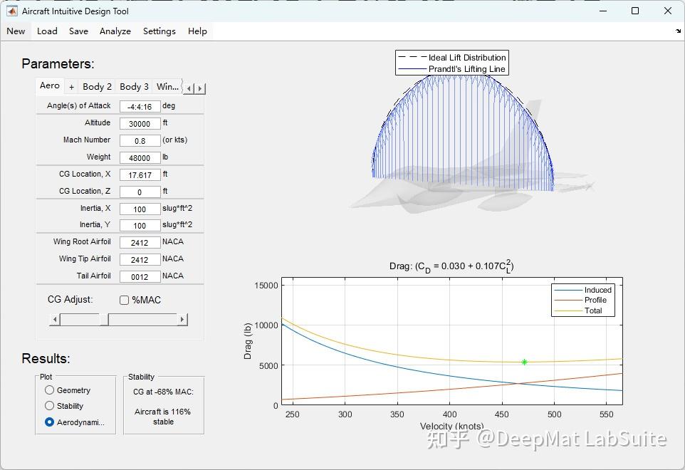Image resolution: width=685 pixels, height=470 pixels.
Task: Select the Stability plot radio button
Action: point(49,406)
